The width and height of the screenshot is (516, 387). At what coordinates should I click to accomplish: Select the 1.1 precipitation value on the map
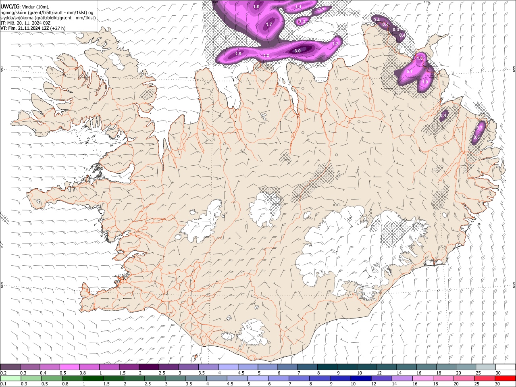pos(298,7)
